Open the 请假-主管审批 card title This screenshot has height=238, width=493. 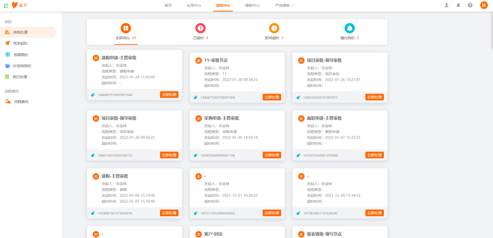click(115, 176)
